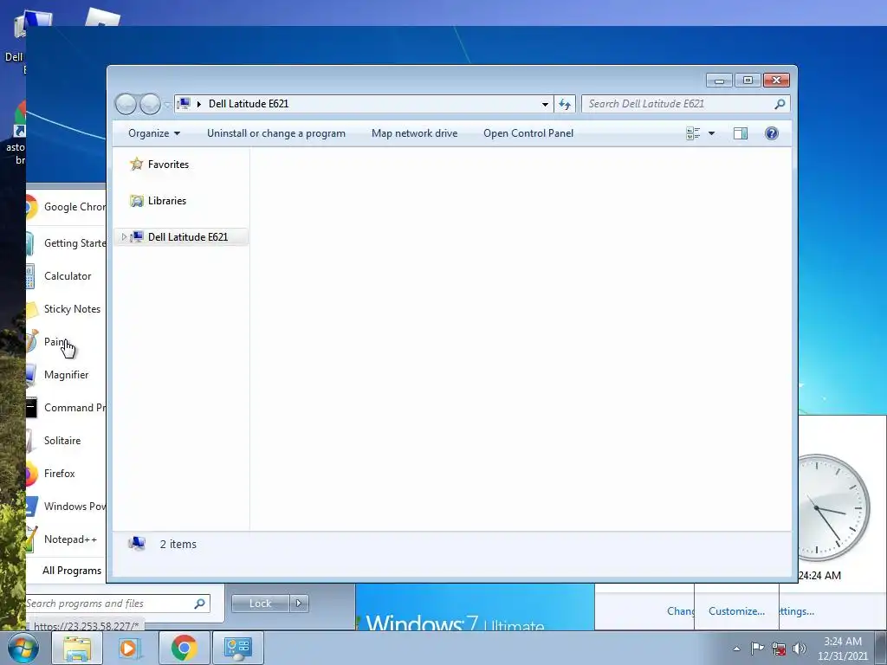The width and height of the screenshot is (887, 665).
Task: Click the Back navigation arrow in Explorer
Action: click(x=126, y=104)
